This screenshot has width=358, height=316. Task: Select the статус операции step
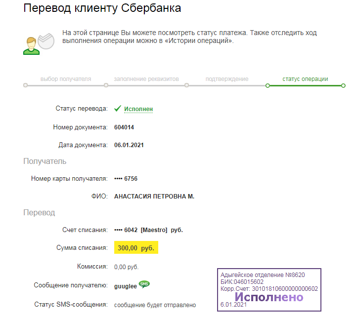pyautogui.click(x=305, y=79)
